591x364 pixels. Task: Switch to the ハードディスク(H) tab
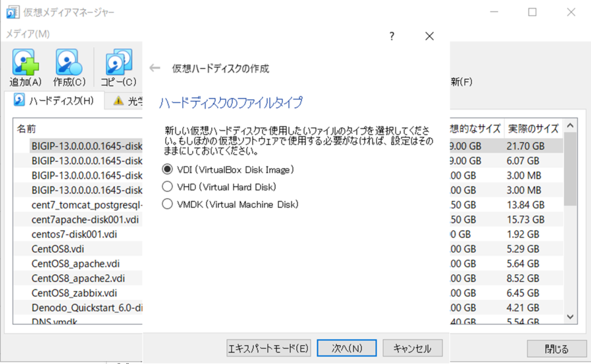point(54,101)
